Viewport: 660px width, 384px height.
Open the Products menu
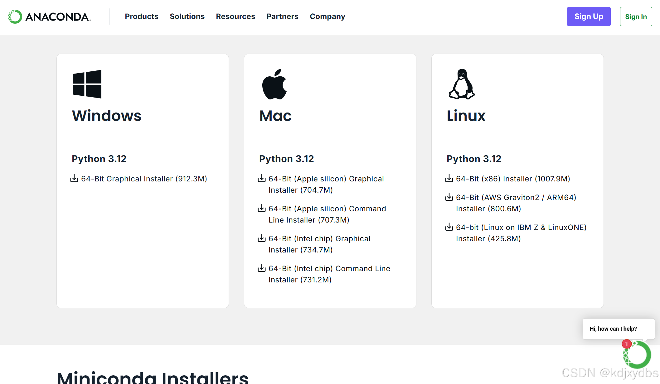tap(142, 17)
